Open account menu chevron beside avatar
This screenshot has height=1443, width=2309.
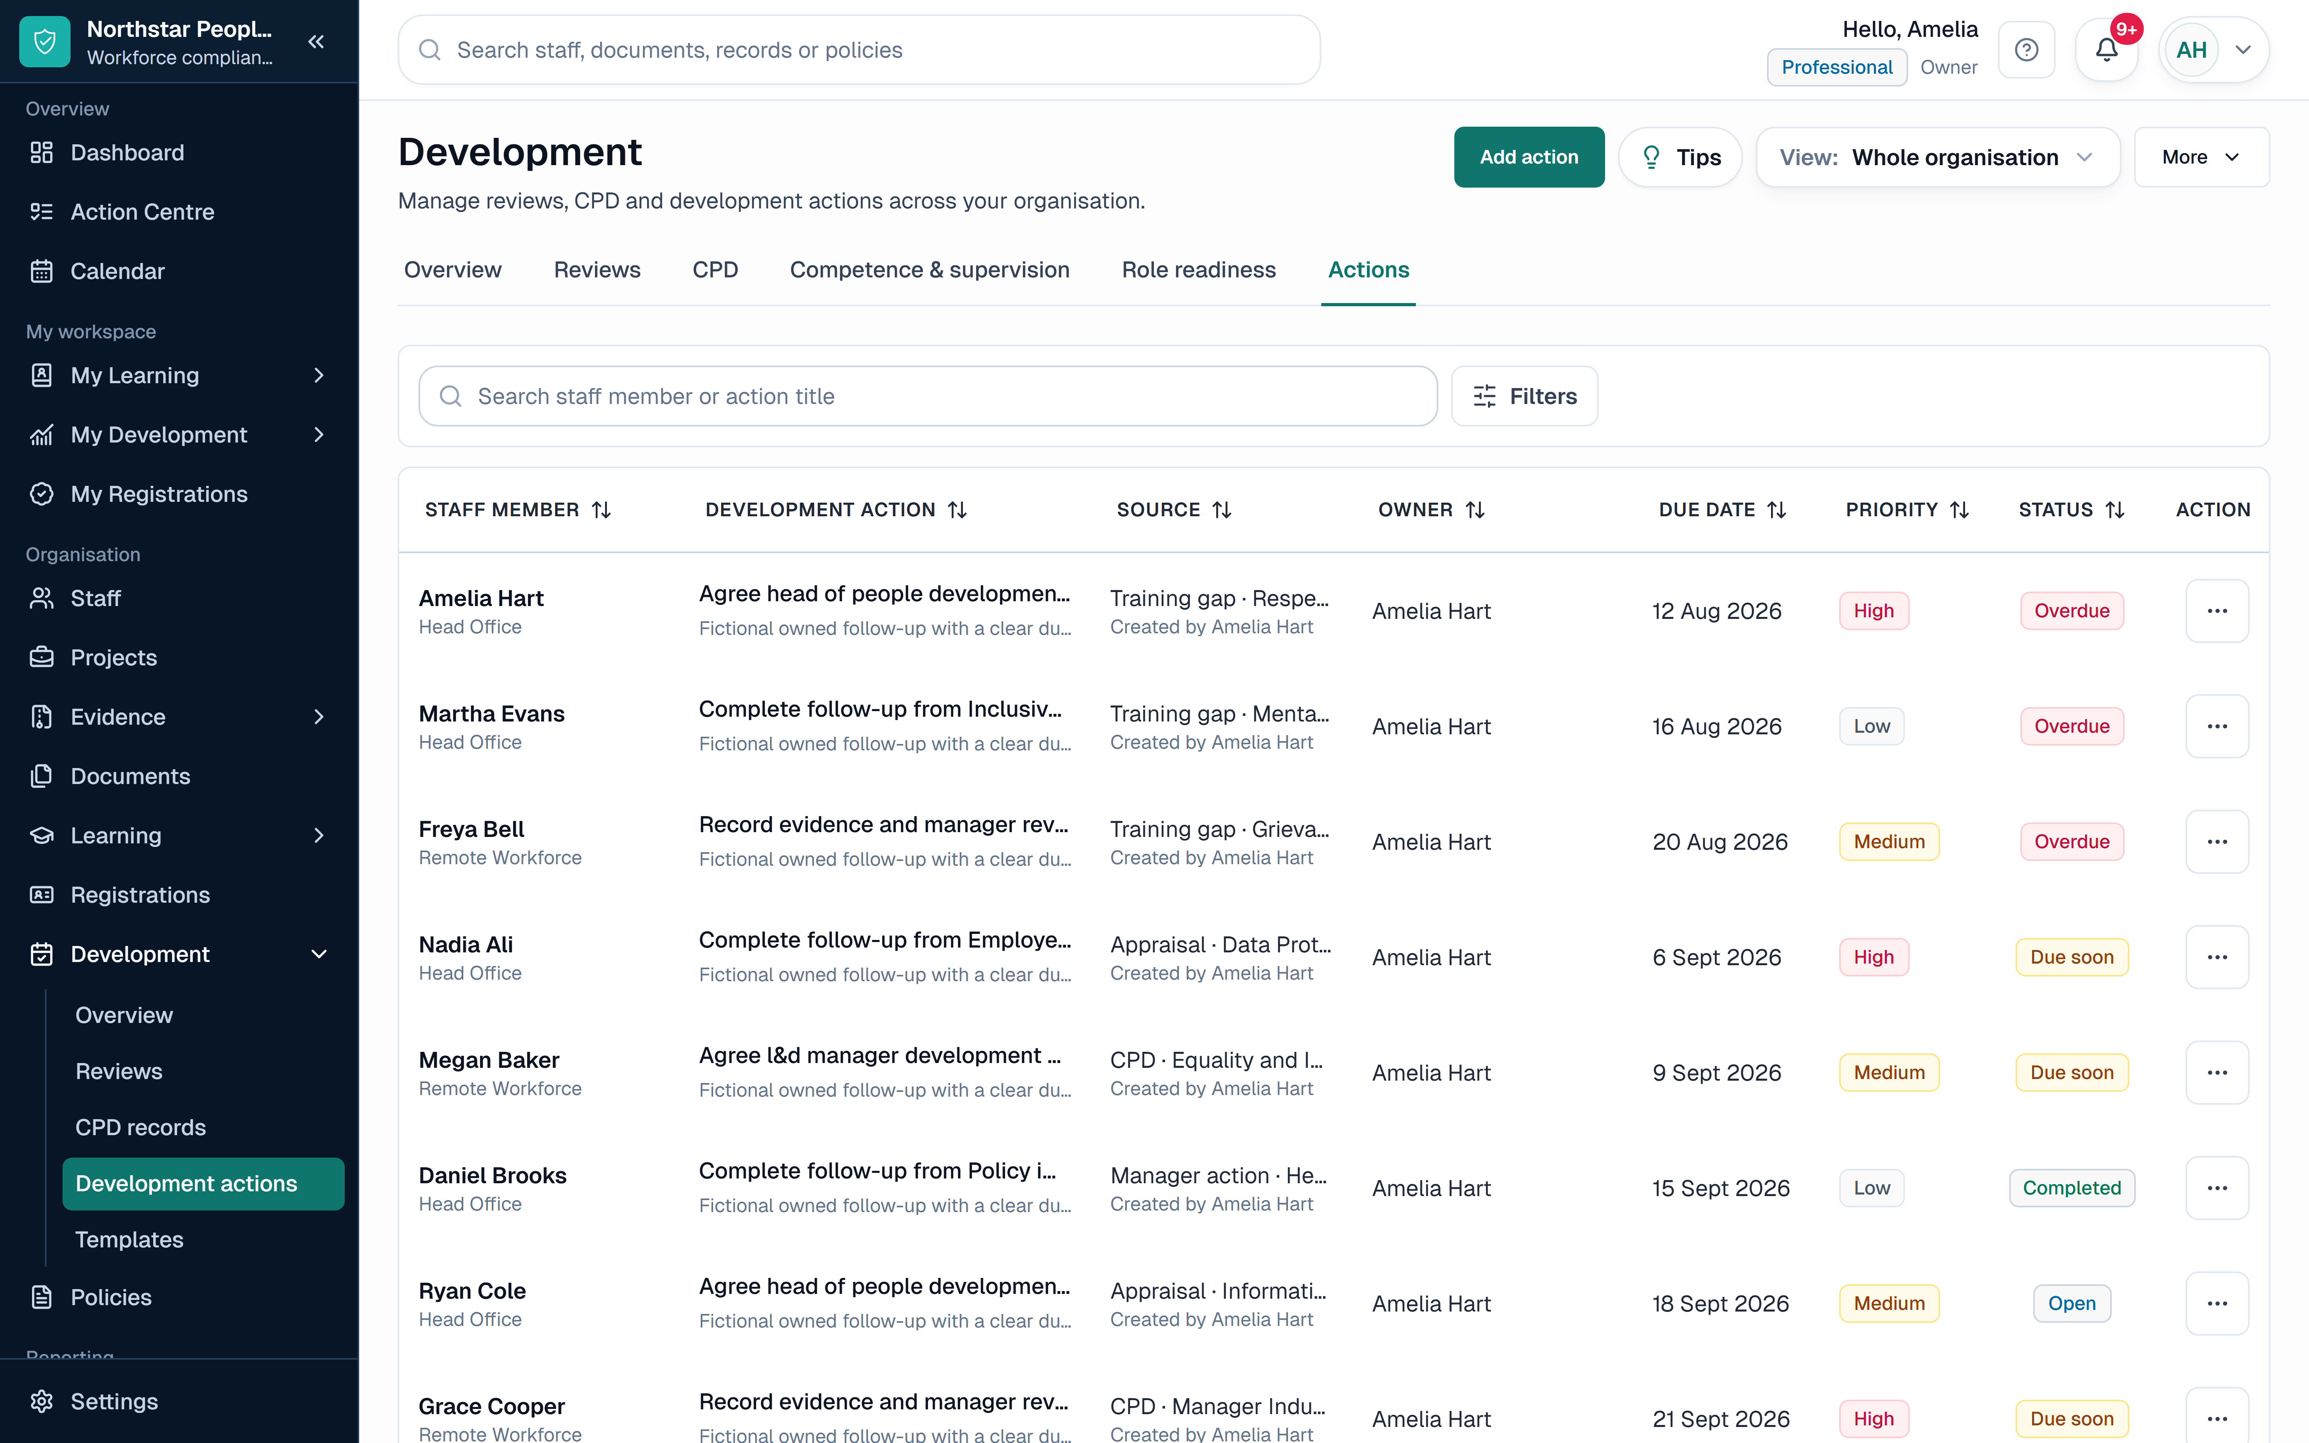2243,50
